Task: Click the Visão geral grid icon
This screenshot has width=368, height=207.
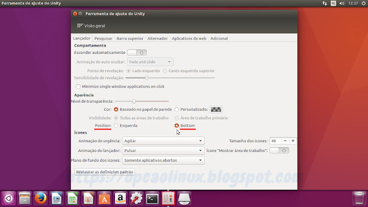Action: [80, 26]
